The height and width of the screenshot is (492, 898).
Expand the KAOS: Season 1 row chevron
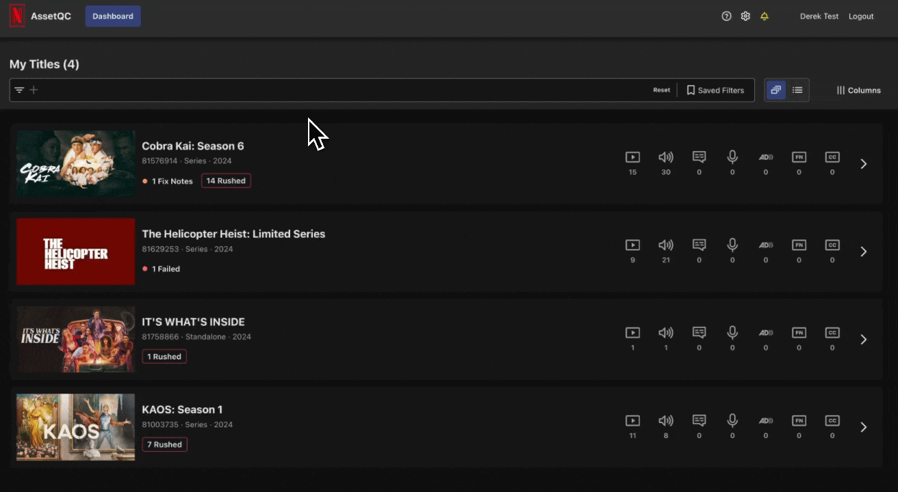point(864,427)
